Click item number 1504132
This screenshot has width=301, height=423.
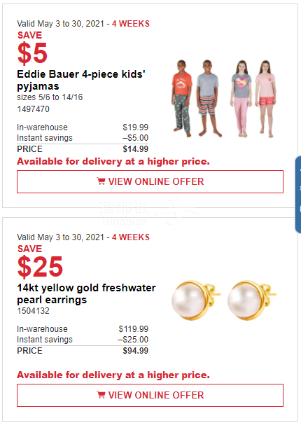coord(33,311)
